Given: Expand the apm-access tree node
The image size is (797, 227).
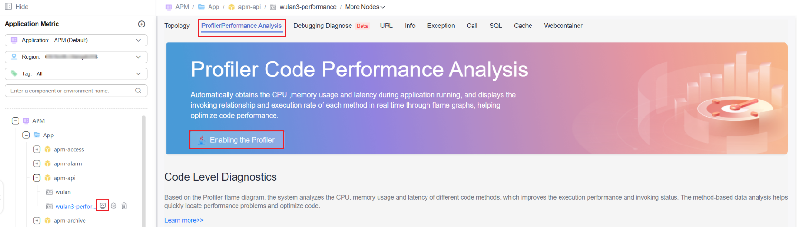Looking at the screenshot, I should click(37, 149).
